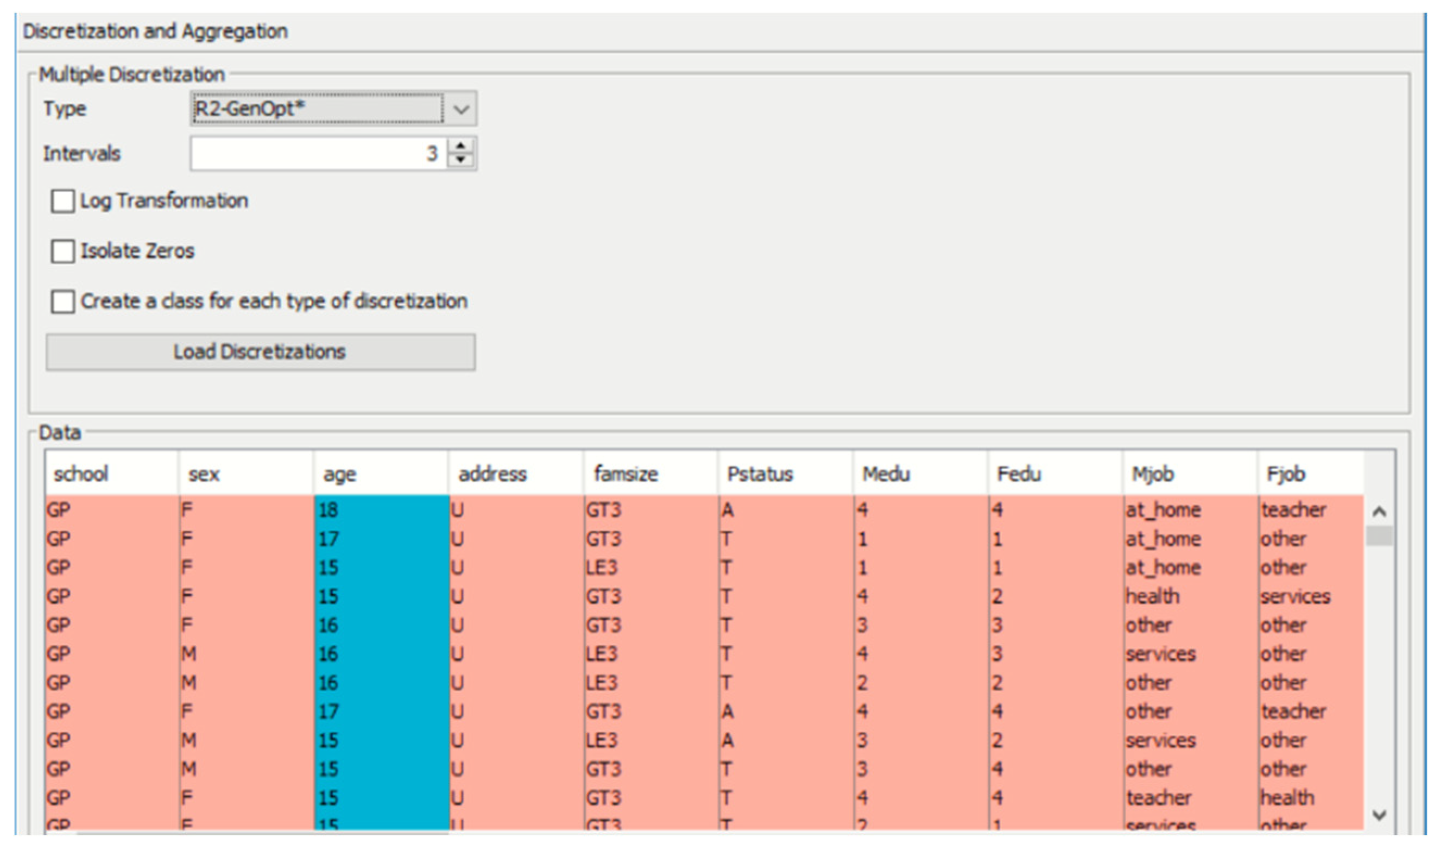Select the R2-GenOpt* type combo box

coord(317,109)
